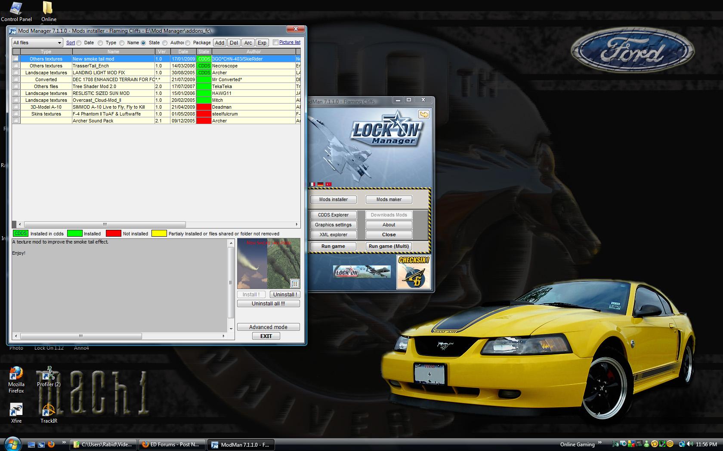
Task: Switch to the C:\Users\Rabid taskbar window
Action: point(104,445)
